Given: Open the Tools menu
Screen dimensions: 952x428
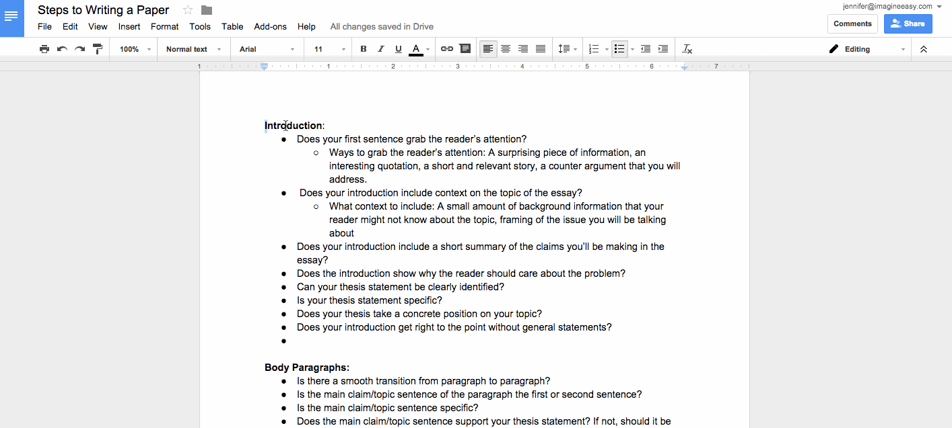Looking at the screenshot, I should point(200,27).
